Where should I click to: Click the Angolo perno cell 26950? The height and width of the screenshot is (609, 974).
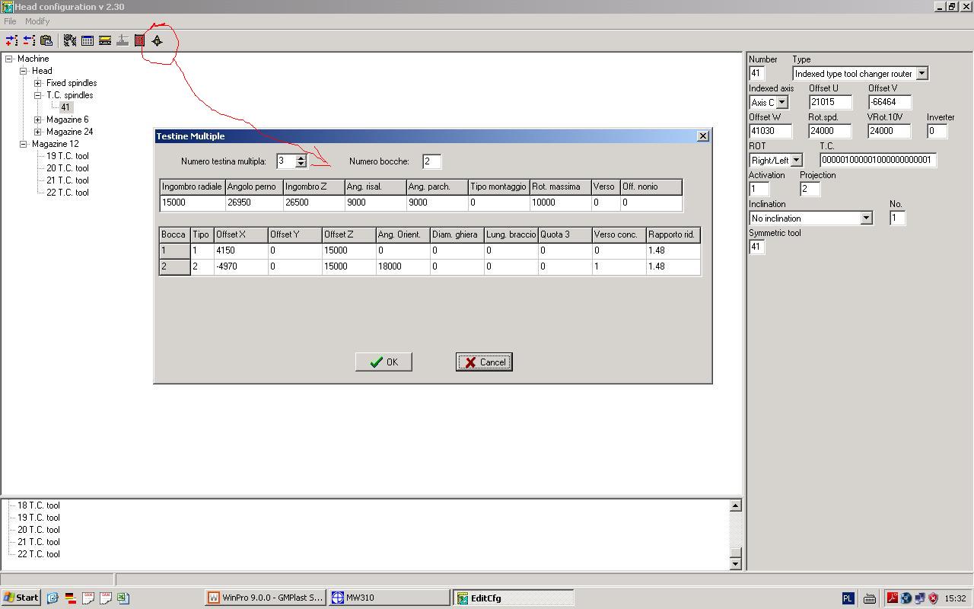[254, 202]
